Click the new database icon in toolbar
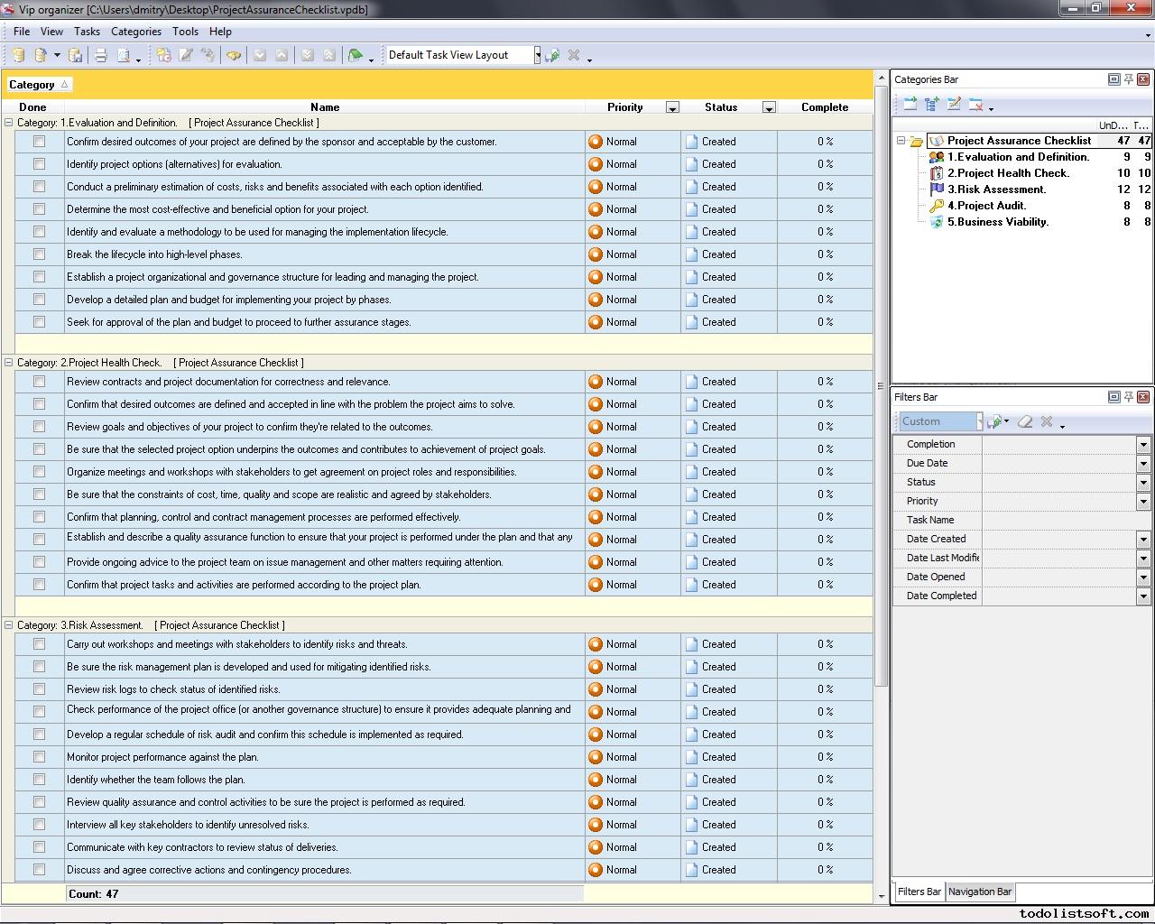Image resolution: width=1155 pixels, height=924 pixels. click(x=18, y=56)
